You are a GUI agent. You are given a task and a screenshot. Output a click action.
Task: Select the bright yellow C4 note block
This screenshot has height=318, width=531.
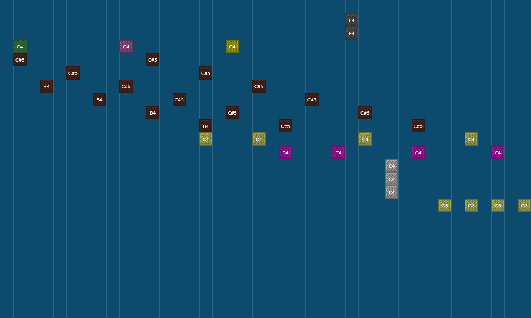[x=232, y=46]
